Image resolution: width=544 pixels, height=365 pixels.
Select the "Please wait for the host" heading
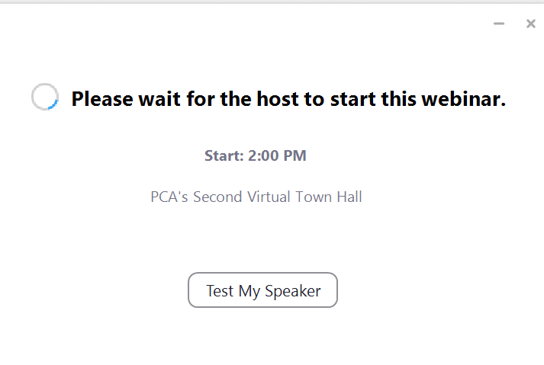pyautogui.click(x=288, y=99)
